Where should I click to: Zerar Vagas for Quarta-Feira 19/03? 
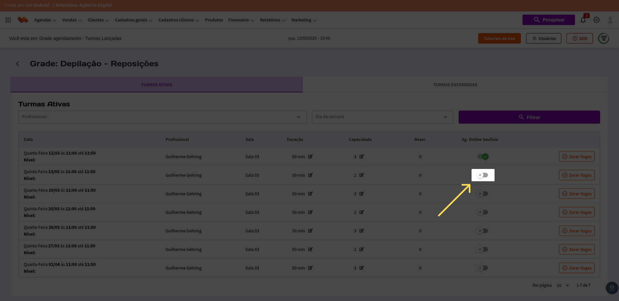577,194
